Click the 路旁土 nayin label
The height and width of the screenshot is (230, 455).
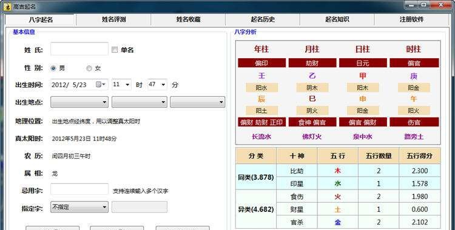pos(414,136)
